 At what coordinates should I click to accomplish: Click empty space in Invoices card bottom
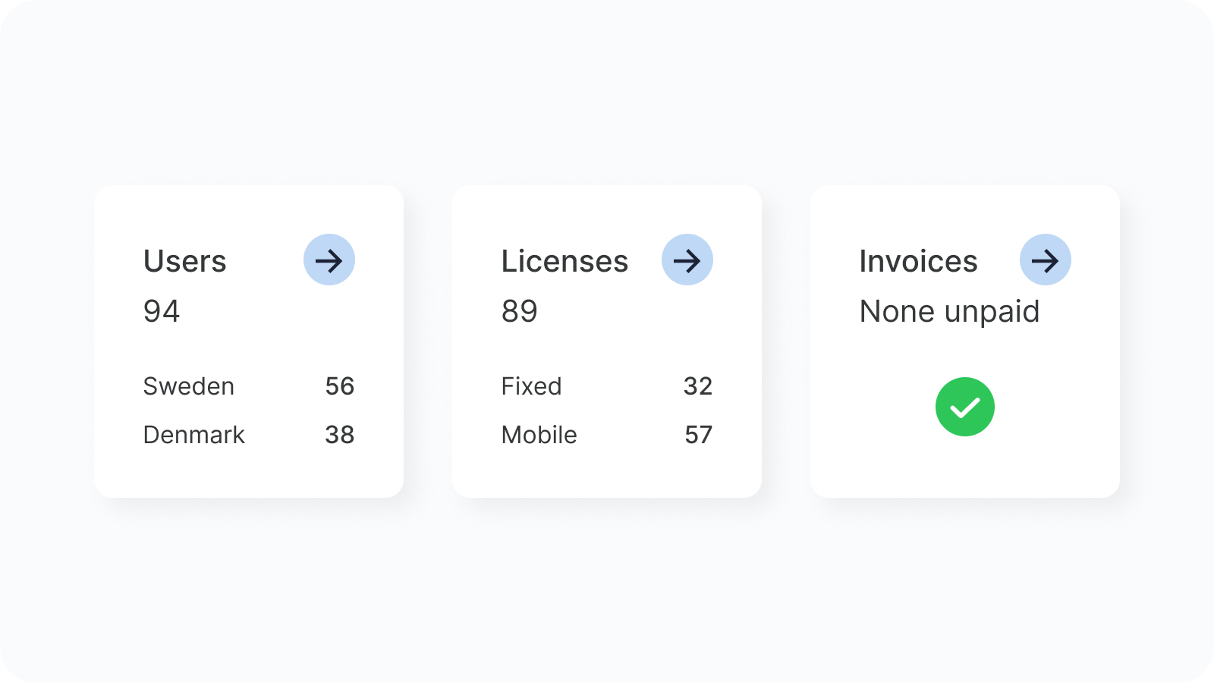coord(965,471)
